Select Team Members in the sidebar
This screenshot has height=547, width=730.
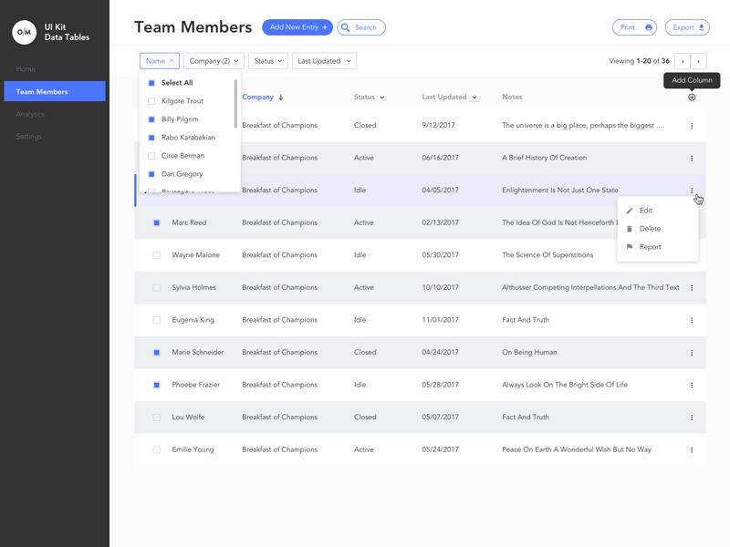point(55,92)
